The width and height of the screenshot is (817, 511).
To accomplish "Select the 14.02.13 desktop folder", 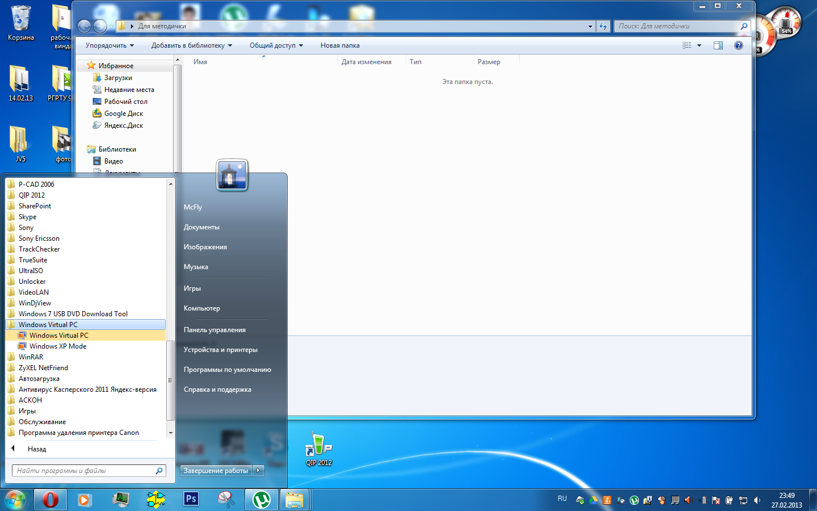I will coord(20,83).
